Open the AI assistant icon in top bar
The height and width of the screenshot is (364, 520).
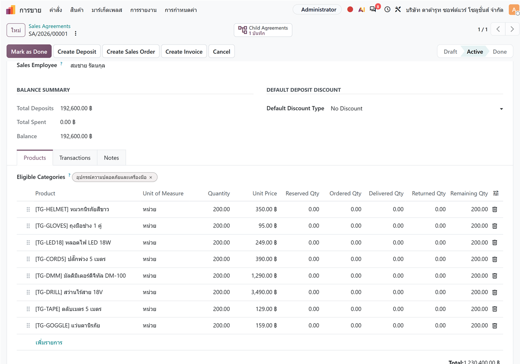click(x=361, y=10)
